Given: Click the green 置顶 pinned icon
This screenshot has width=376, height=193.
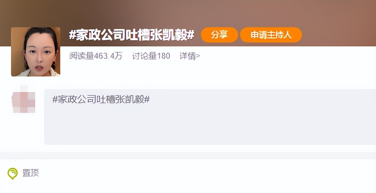Looking at the screenshot, I should [12, 173].
